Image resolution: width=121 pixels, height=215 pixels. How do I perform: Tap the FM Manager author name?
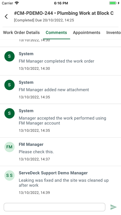pyautogui.click(x=31, y=144)
